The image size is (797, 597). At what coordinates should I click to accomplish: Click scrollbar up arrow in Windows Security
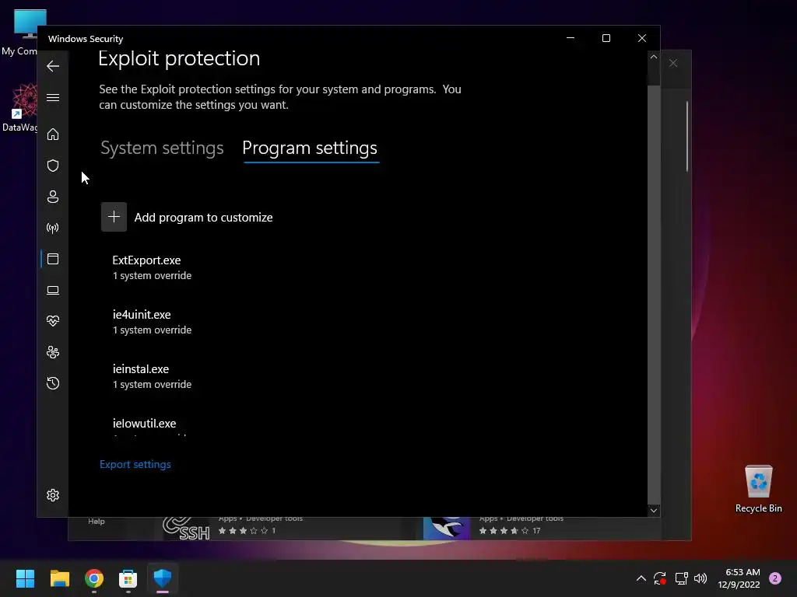[x=654, y=58]
